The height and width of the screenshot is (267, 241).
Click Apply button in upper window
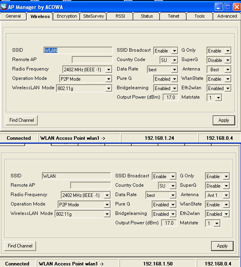tap(224, 120)
